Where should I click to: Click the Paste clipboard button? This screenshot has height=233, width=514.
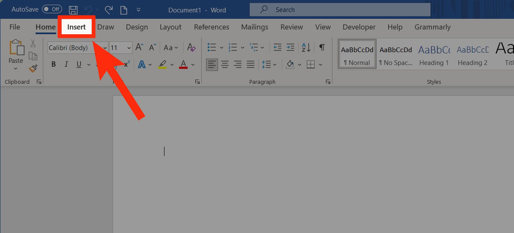(16, 51)
